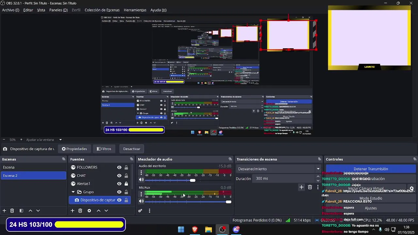Click the Filtros button

click(x=104, y=149)
